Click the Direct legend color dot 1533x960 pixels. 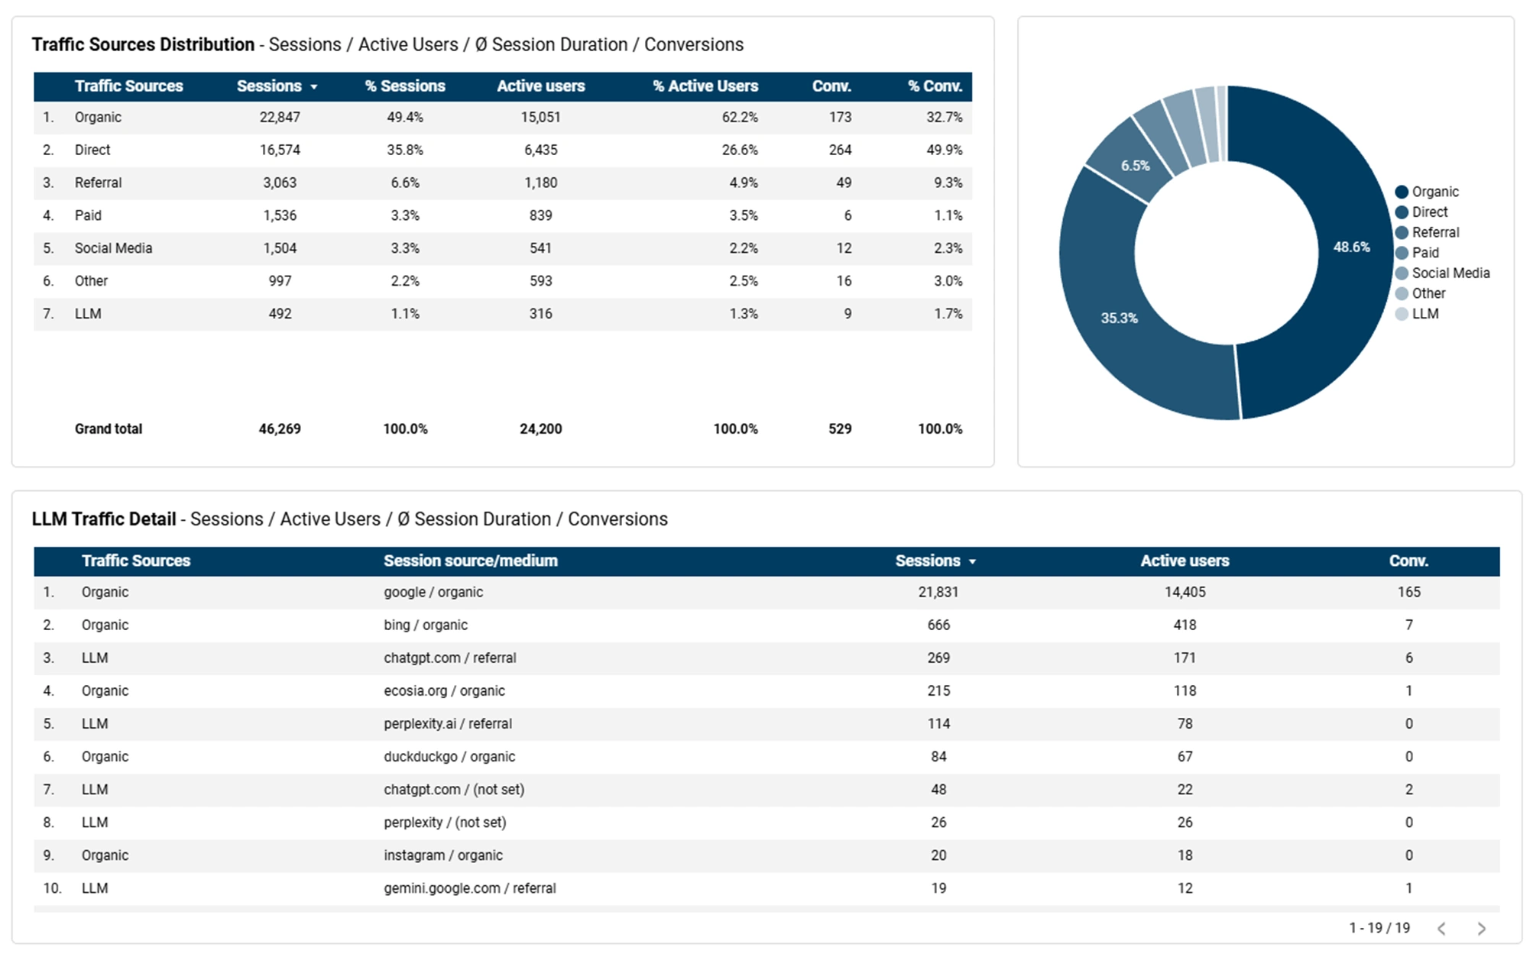1402,212
